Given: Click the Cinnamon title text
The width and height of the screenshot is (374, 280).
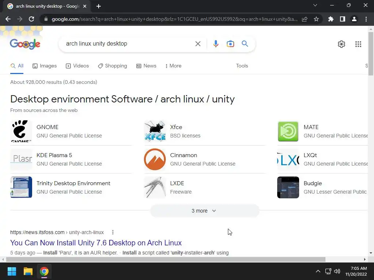Looking at the screenshot, I should click(x=183, y=155).
